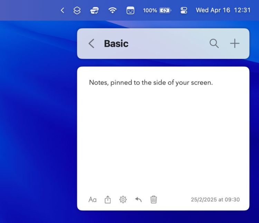Search notes using the magnifying glass
Screen dimensions: 259x223
tap(214, 43)
